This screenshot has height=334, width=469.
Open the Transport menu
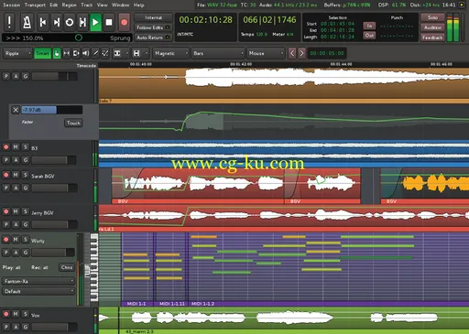click(x=35, y=5)
